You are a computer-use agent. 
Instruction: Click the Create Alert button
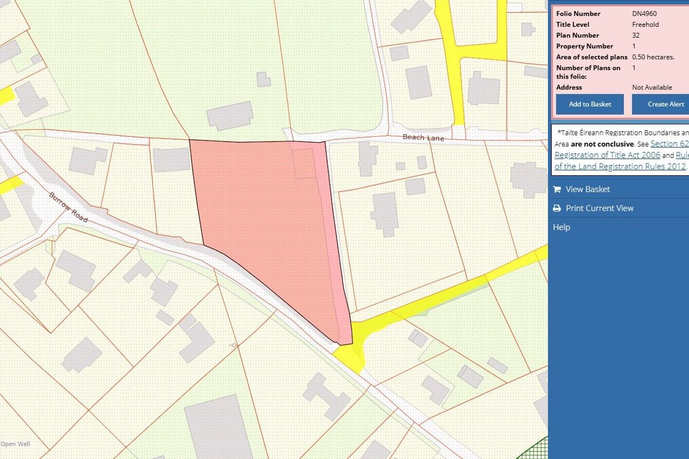click(661, 104)
